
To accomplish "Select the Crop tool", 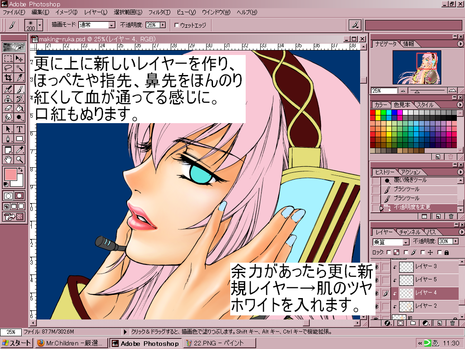I will point(8,77).
